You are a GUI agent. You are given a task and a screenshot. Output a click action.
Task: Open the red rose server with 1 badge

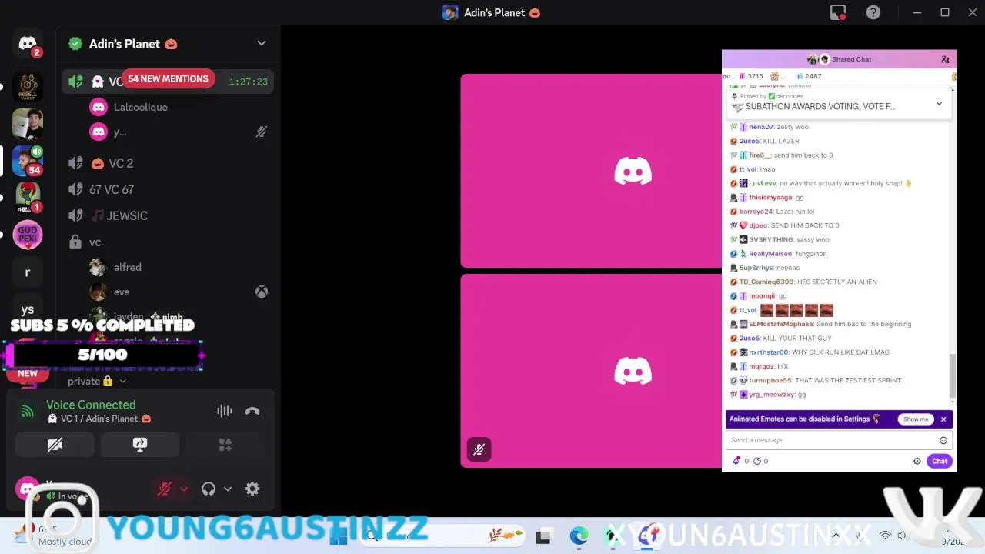(28, 197)
